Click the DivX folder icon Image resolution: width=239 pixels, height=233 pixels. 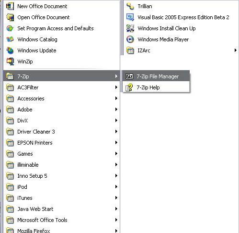(x=10, y=121)
